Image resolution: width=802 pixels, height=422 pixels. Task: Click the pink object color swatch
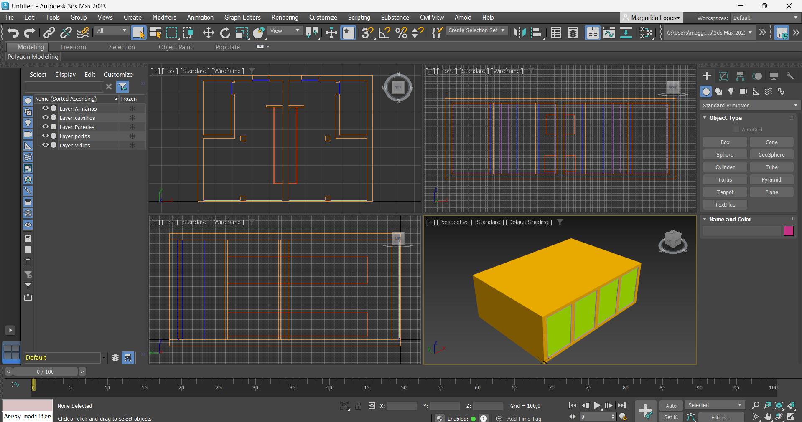point(788,231)
